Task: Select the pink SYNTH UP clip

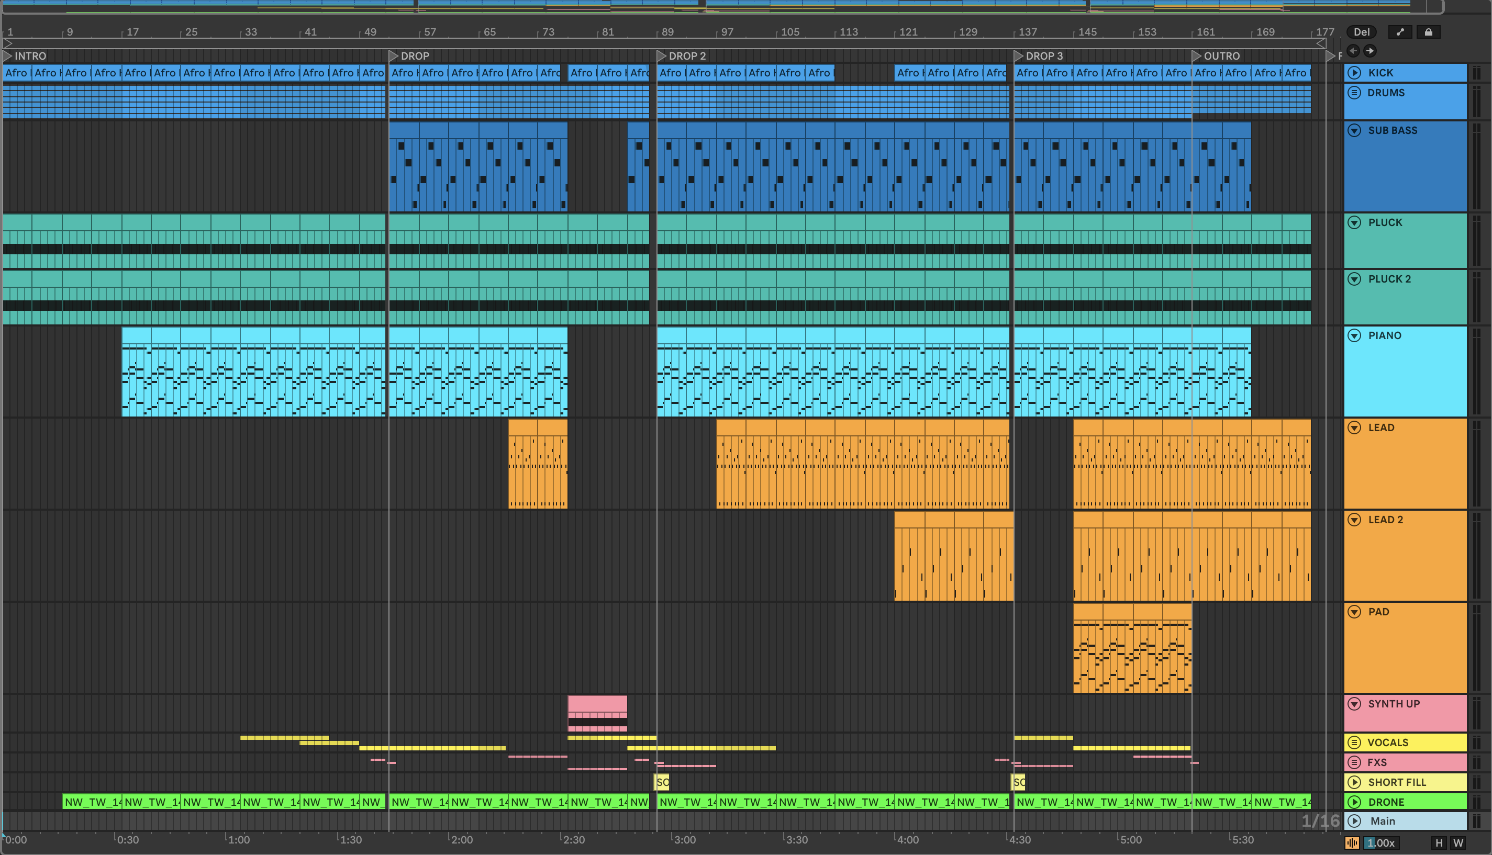Action: 597,703
